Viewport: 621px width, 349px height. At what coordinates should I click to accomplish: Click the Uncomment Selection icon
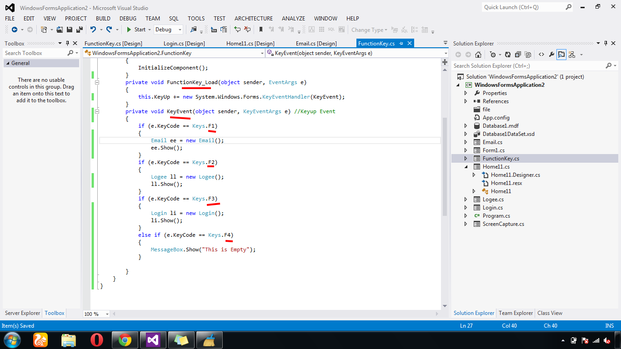pyautogui.click(x=247, y=30)
